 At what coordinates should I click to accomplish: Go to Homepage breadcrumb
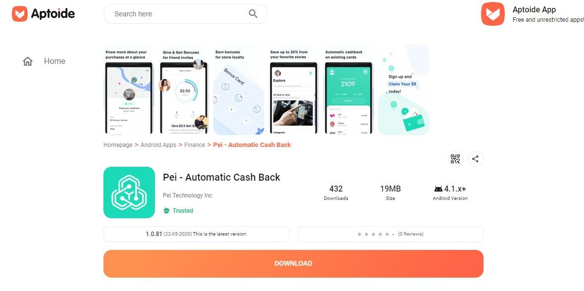coord(118,145)
